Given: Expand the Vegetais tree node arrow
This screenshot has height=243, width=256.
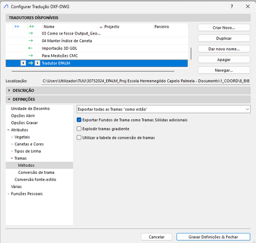Looking at the screenshot, I should coord(12,137).
